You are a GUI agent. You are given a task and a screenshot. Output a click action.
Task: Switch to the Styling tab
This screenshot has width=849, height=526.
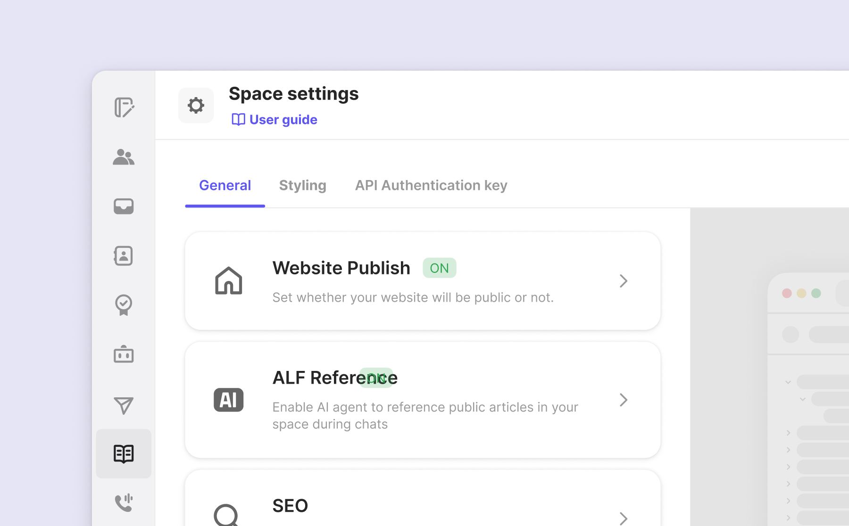pyautogui.click(x=302, y=186)
